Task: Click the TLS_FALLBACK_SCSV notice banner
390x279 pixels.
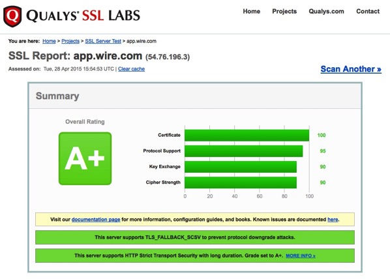Action: click(195, 237)
